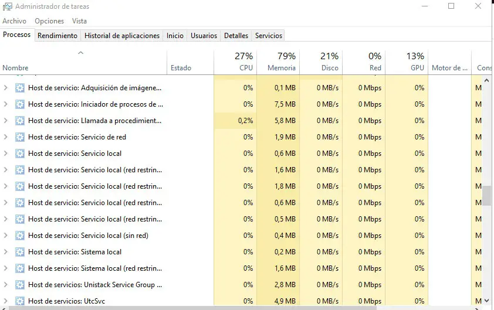Click the vertical scrollbar thumb
The width and height of the screenshot is (494, 310).
coord(486,196)
